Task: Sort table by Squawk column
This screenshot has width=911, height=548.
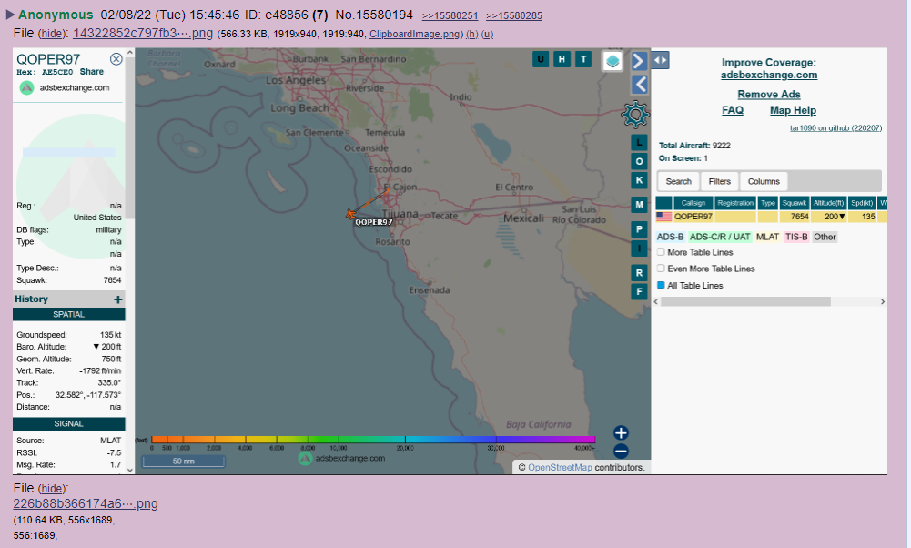Action: [x=795, y=203]
